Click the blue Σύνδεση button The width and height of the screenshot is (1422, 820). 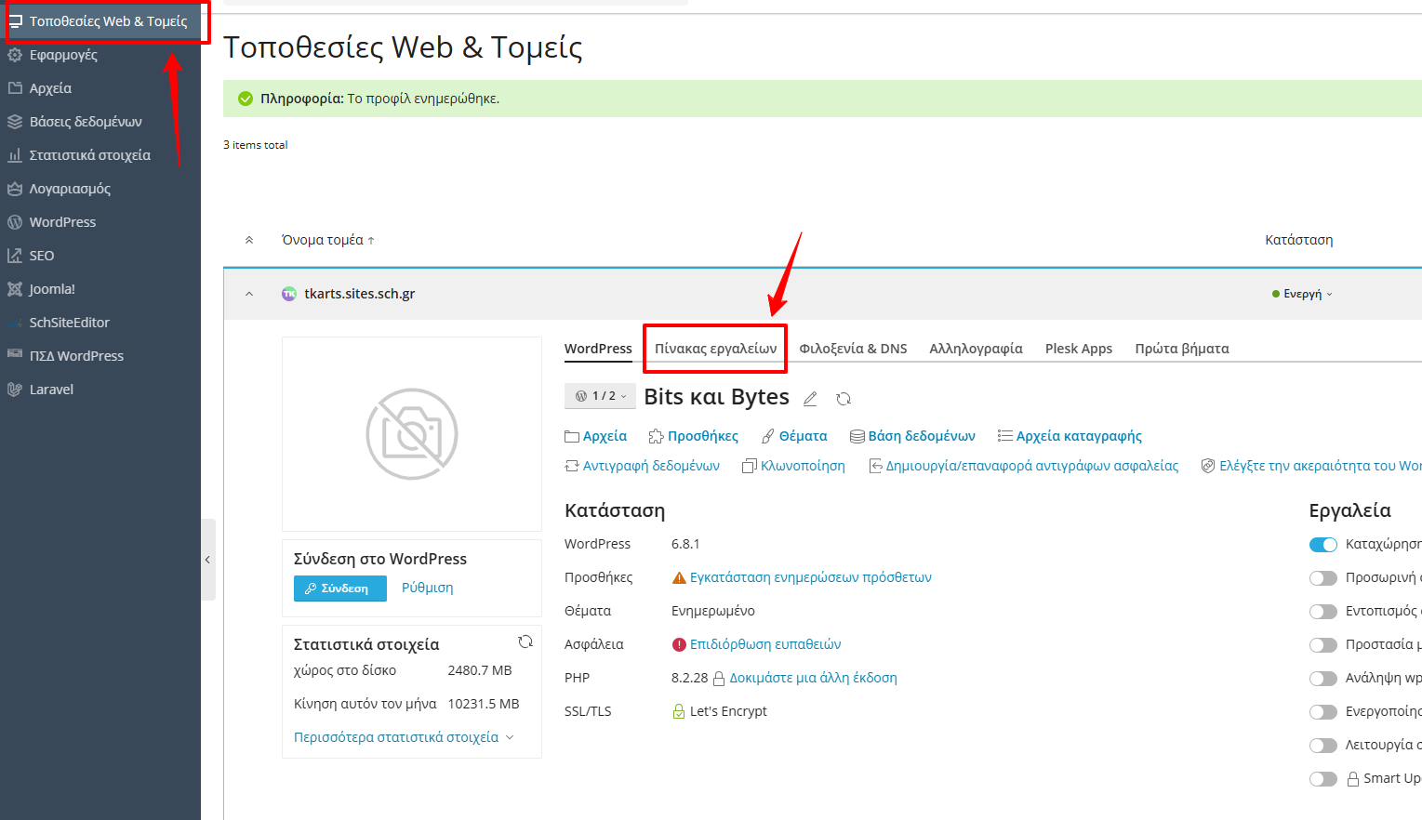click(x=340, y=589)
